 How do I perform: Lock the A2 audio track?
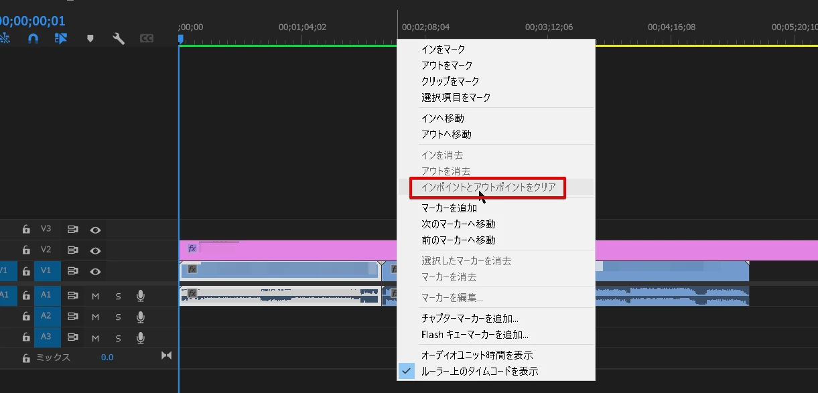[x=26, y=317]
